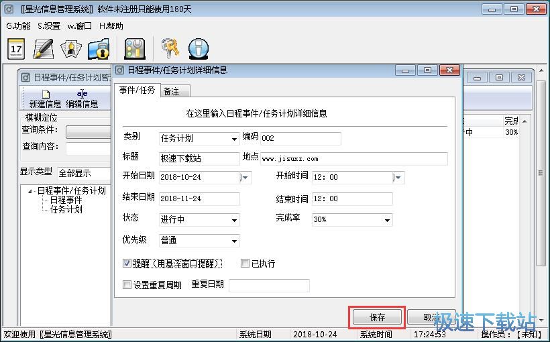The height and width of the screenshot is (342, 550).
Task: Click the main window vertical scrollbar thumb
Action: tap(541, 172)
